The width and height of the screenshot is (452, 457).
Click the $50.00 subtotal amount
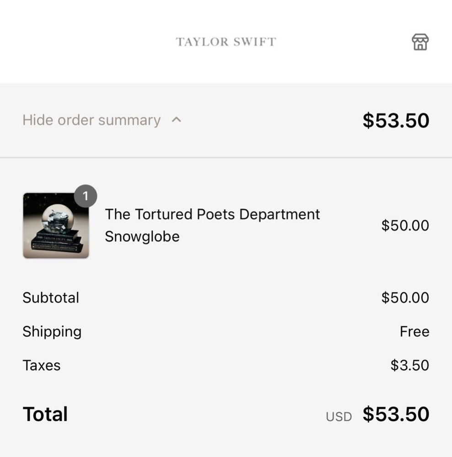pyautogui.click(x=405, y=298)
